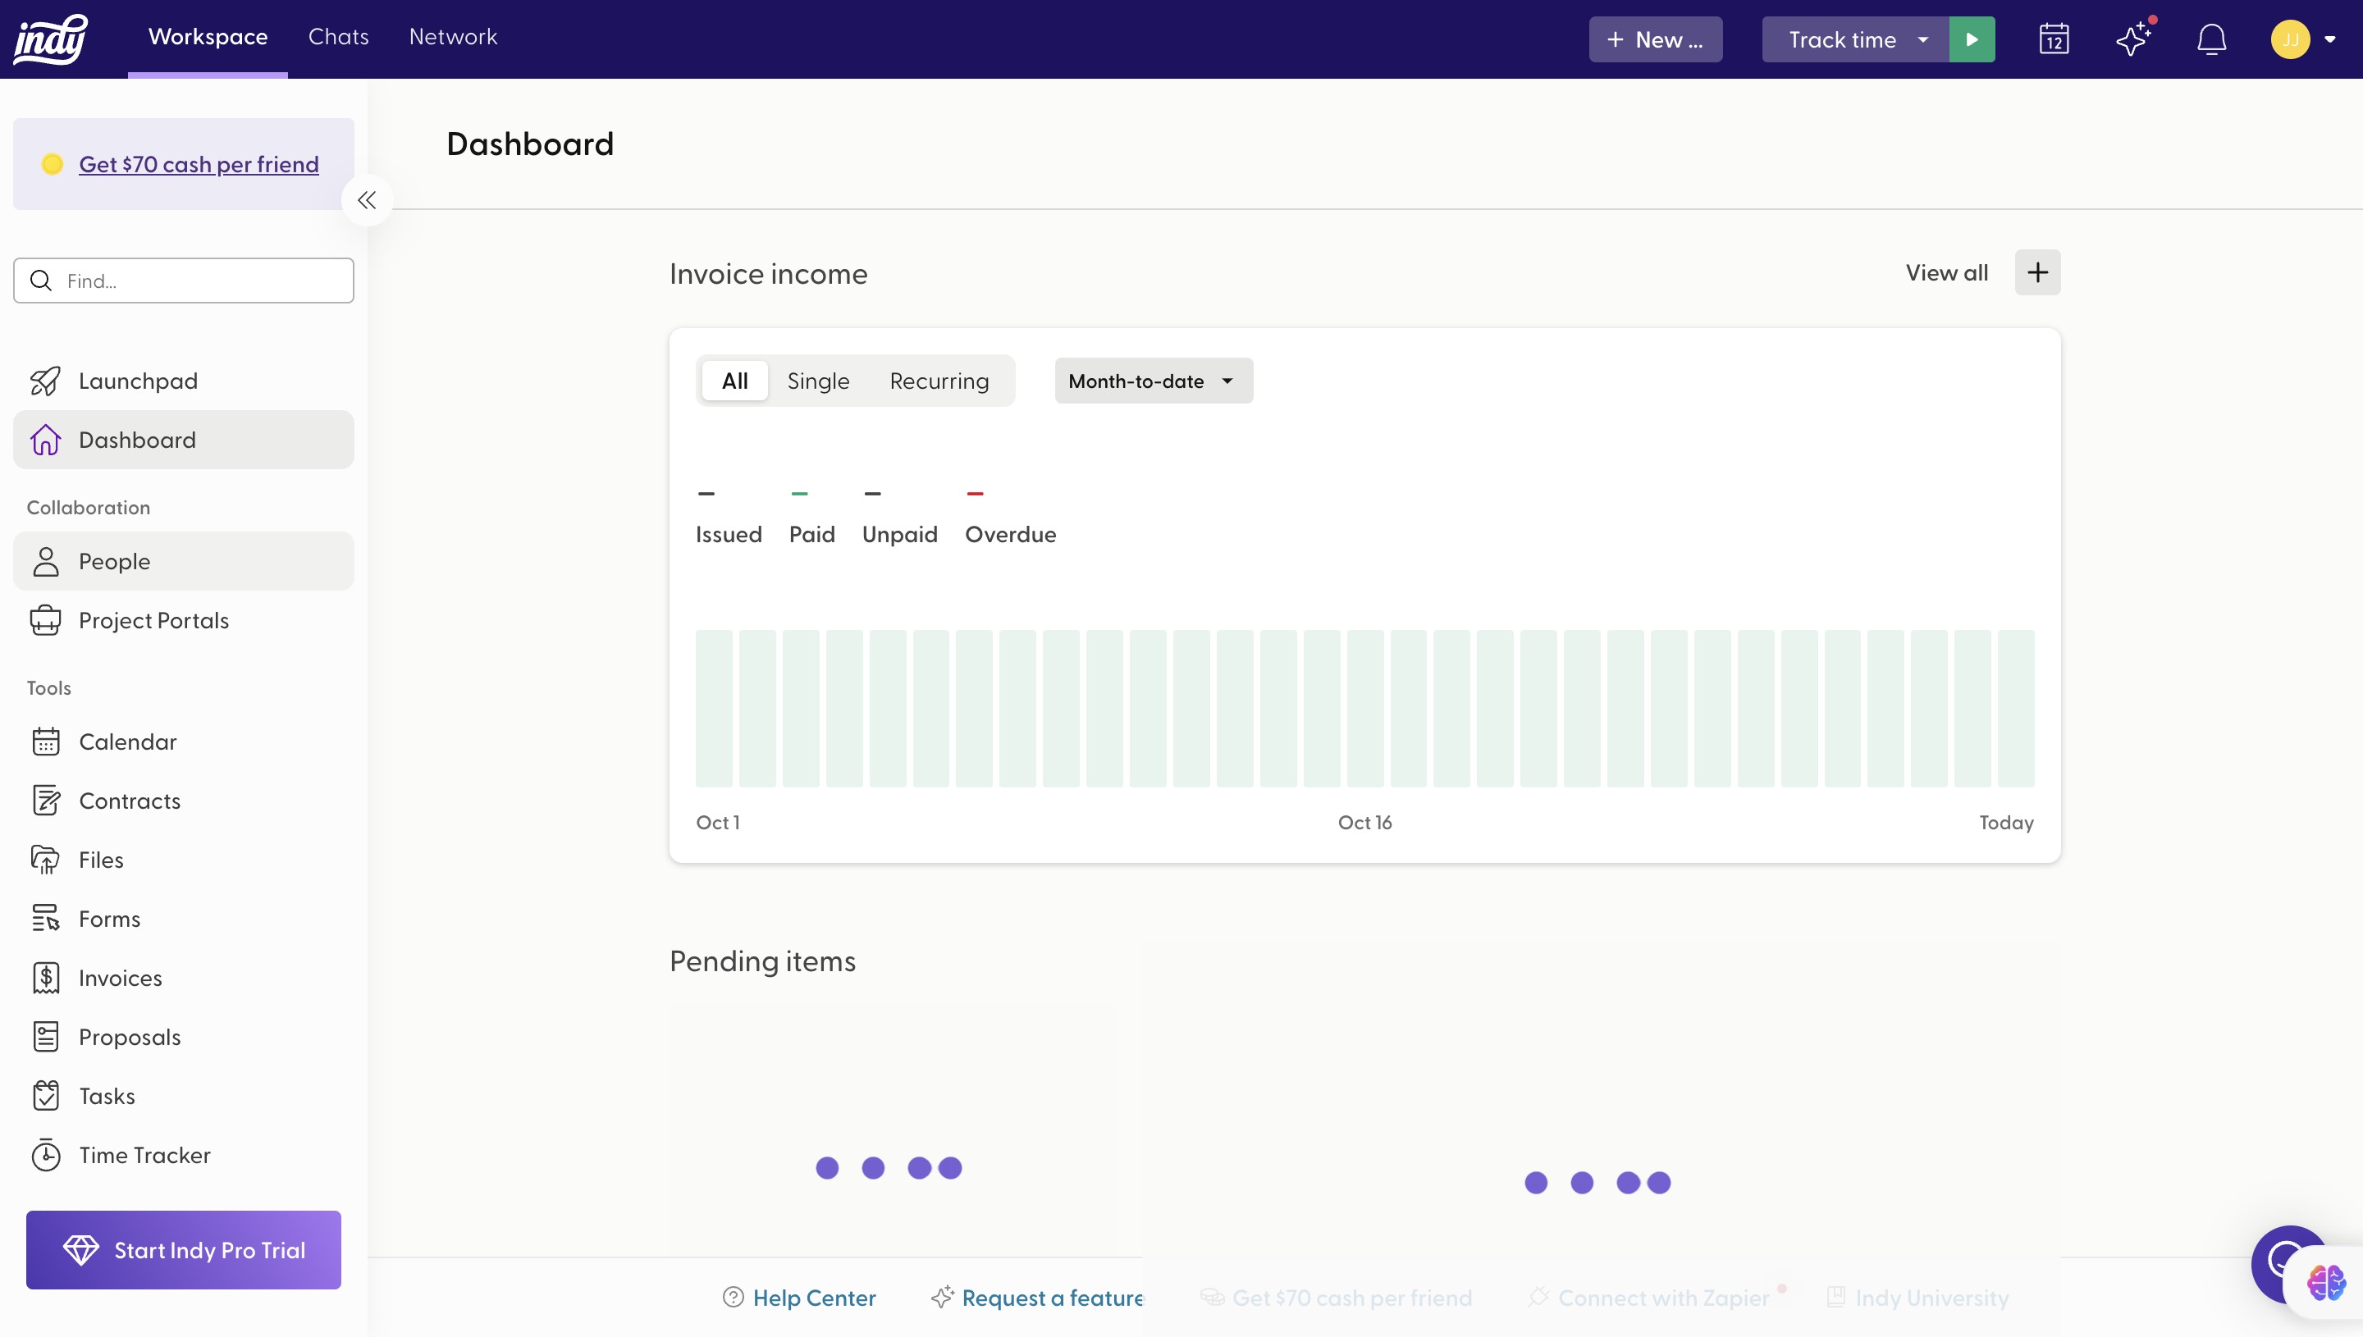
Task: Open Contracts from the sidebar
Action: (130, 801)
